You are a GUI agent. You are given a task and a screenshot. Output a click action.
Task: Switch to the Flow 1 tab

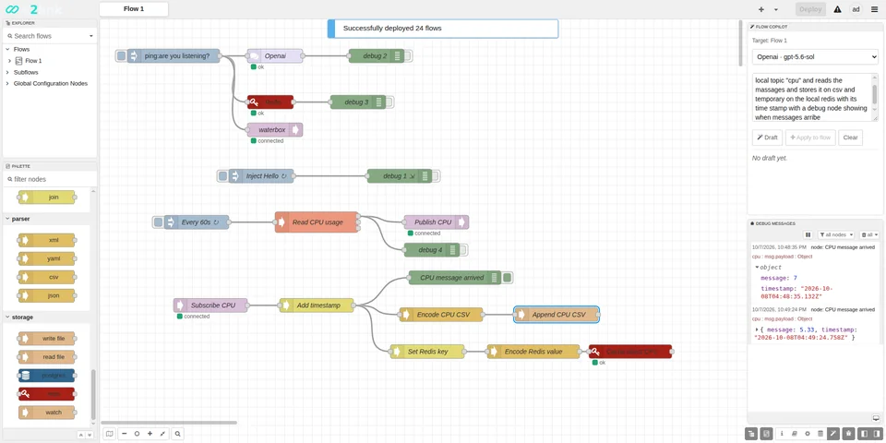pos(134,9)
